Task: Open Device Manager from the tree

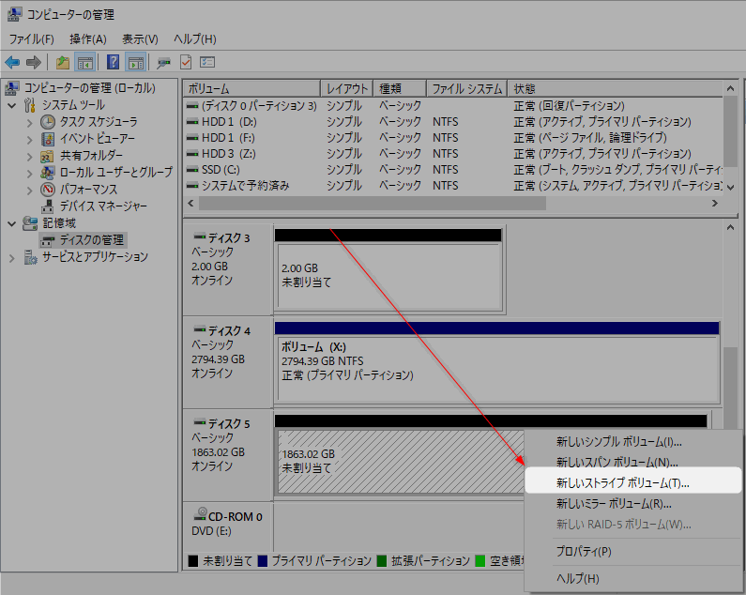Action: (103, 206)
